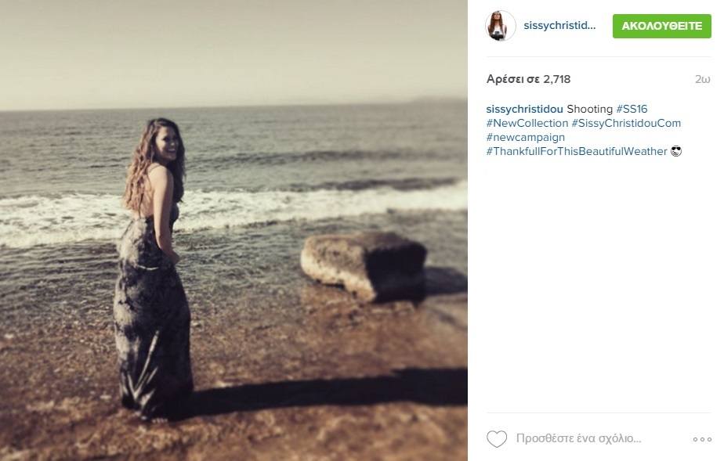The height and width of the screenshot is (461, 724).
Task: Click the word Shooting in the caption
Action: [590, 110]
